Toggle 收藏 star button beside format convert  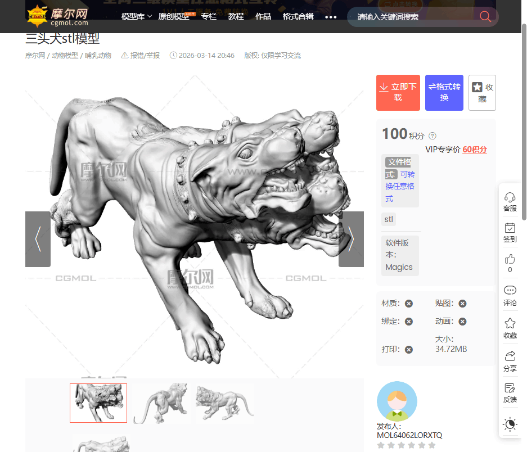(482, 93)
